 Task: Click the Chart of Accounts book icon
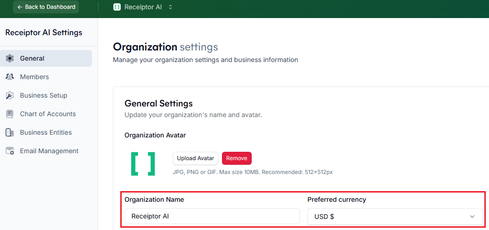[x=10, y=114]
